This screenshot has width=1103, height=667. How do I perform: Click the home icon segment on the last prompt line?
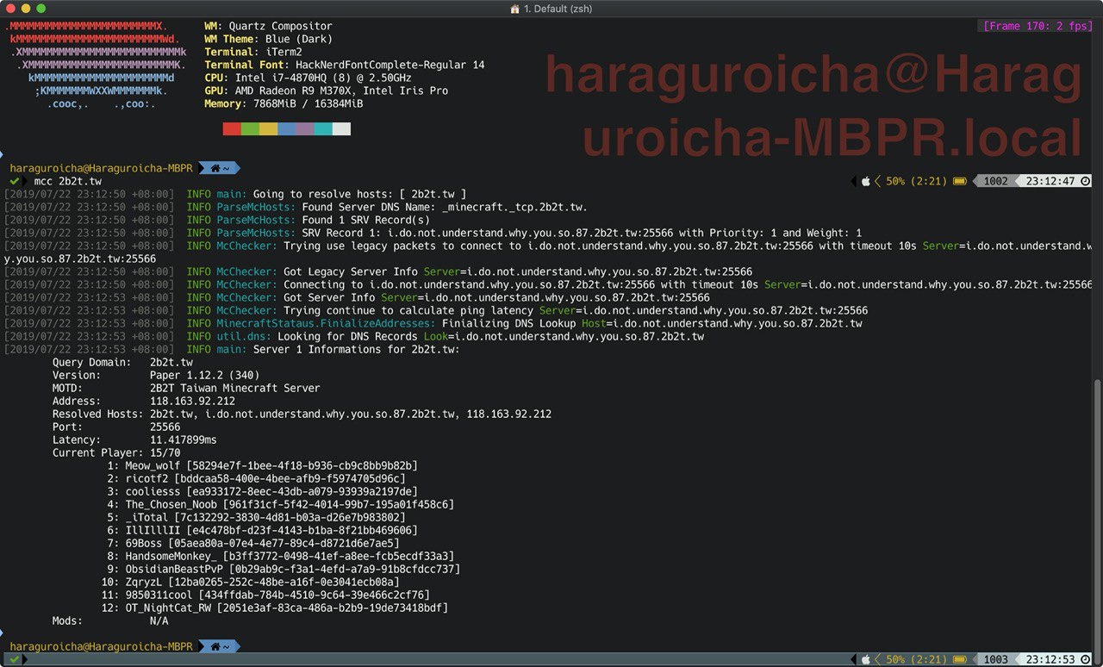point(219,646)
